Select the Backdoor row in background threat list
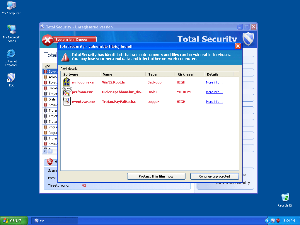The height and width of the screenshot is (225, 300). (x=50, y=88)
